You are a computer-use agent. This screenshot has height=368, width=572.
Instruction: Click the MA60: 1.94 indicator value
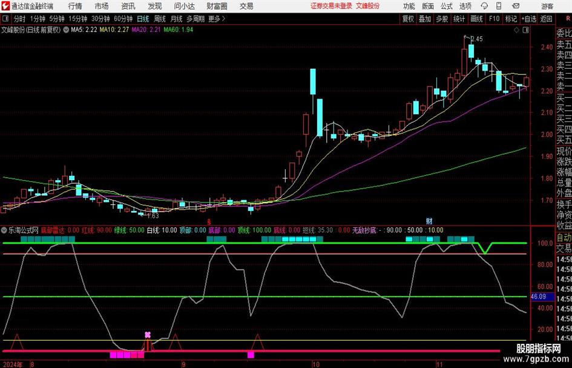[179, 30]
